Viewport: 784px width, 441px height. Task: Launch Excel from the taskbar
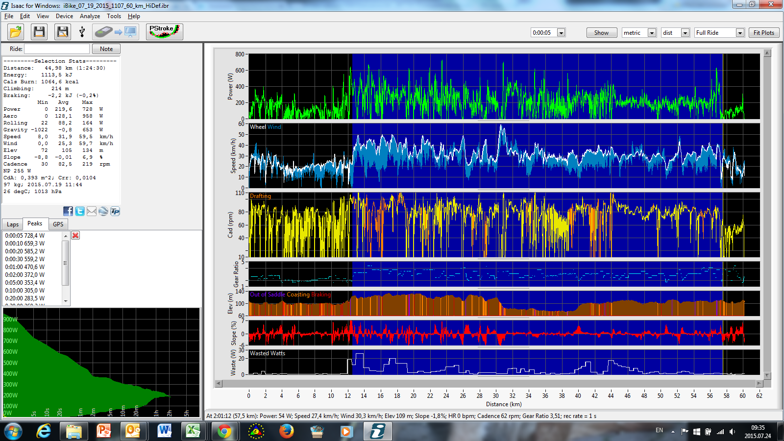[194, 431]
